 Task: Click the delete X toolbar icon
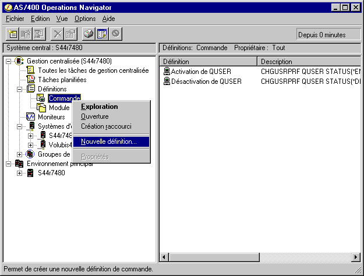[57, 34]
